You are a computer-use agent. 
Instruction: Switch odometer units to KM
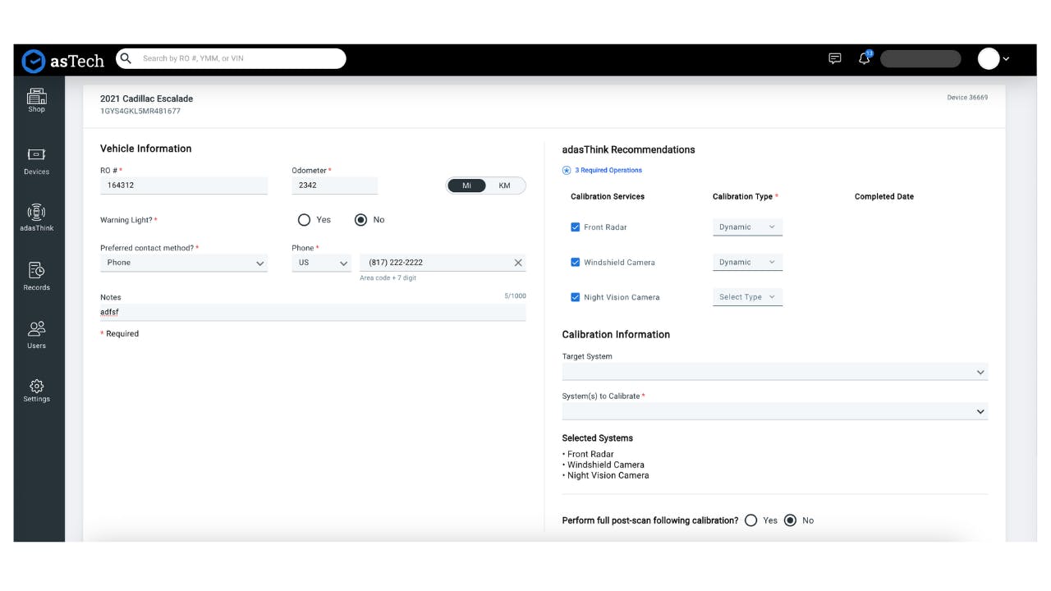click(x=504, y=186)
